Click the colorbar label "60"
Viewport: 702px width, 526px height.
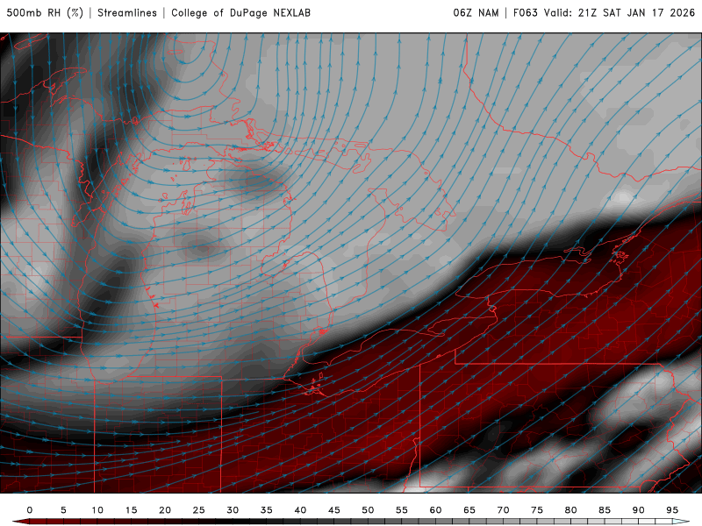coord(435,510)
